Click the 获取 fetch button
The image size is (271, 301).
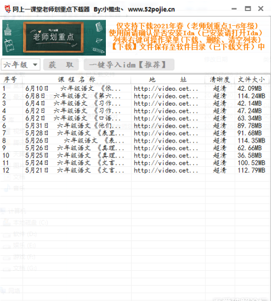pos(61,65)
